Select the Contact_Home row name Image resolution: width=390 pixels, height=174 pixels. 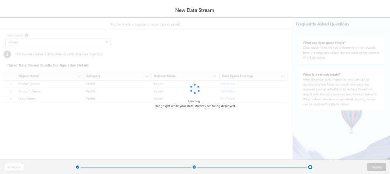[29, 84]
